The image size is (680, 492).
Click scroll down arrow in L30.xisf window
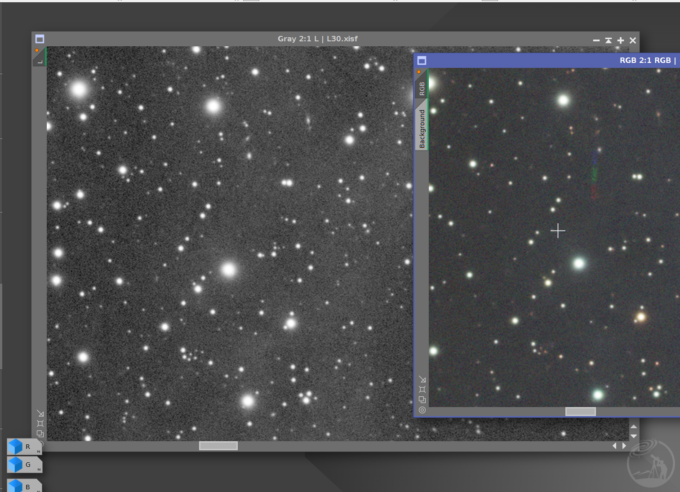pos(634,436)
